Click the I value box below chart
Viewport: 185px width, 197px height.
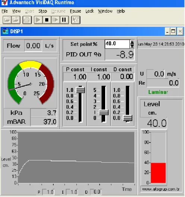coord(72,192)
